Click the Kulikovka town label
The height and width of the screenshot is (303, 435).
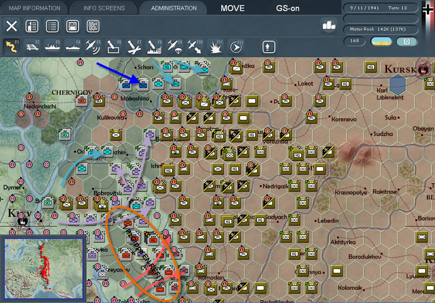click(x=110, y=118)
